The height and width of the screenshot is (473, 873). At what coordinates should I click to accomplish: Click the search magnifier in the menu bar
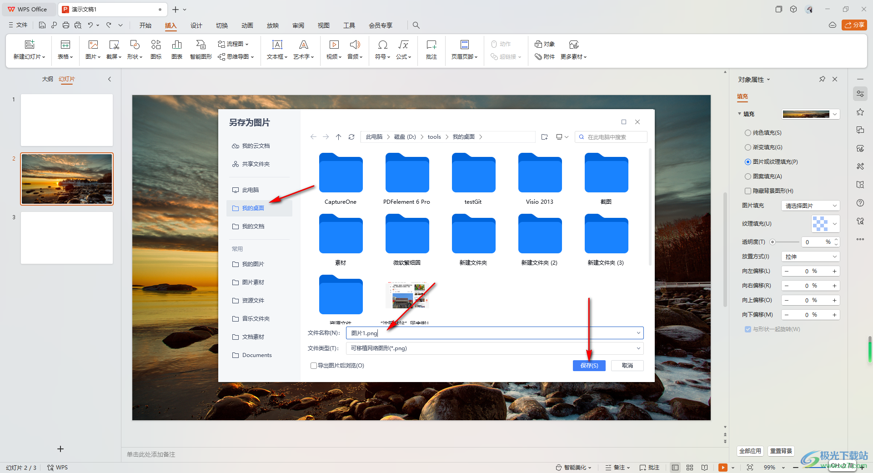click(x=416, y=25)
